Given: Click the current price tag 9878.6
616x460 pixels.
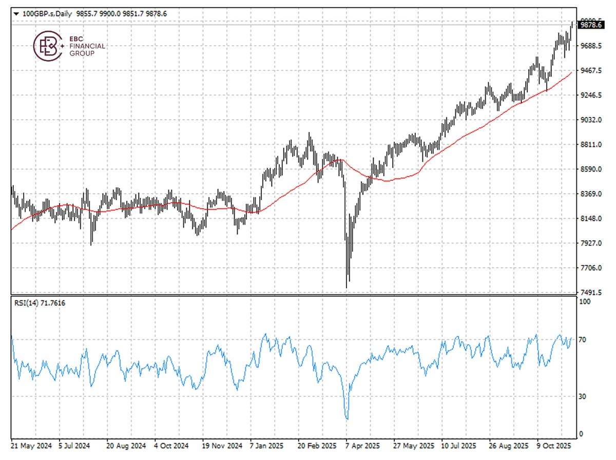Looking at the screenshot, I should [x=591, y=25].
